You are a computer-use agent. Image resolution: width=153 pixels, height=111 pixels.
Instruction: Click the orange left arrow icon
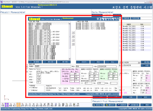point(17,104)
